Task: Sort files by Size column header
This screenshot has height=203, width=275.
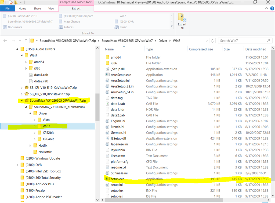Action: click(x=227, y=49)
